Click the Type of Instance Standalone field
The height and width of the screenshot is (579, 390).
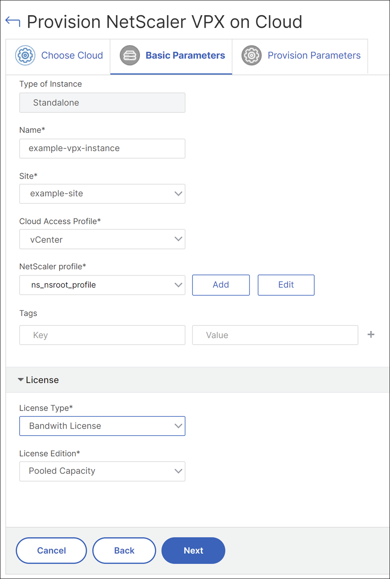102,103
